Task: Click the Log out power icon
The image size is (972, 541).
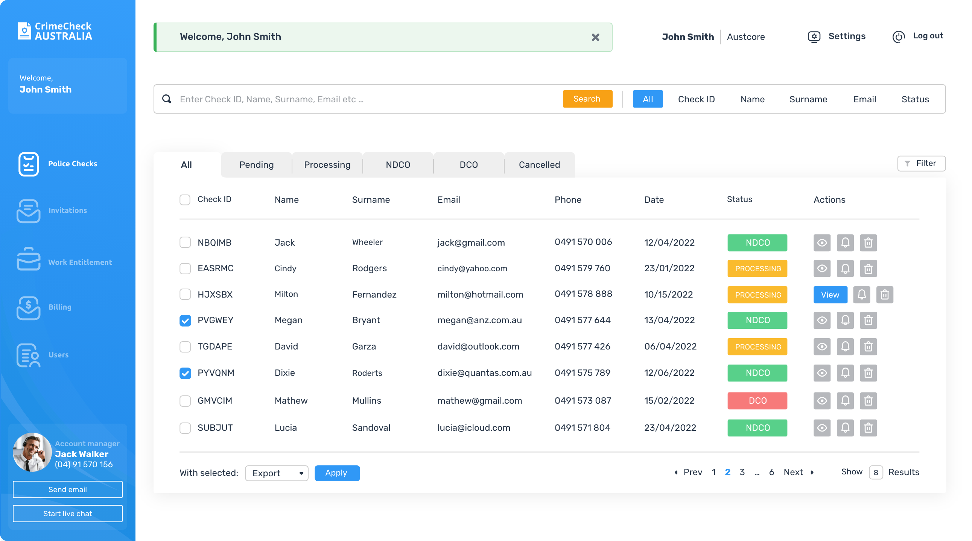Action: [898, 36]
